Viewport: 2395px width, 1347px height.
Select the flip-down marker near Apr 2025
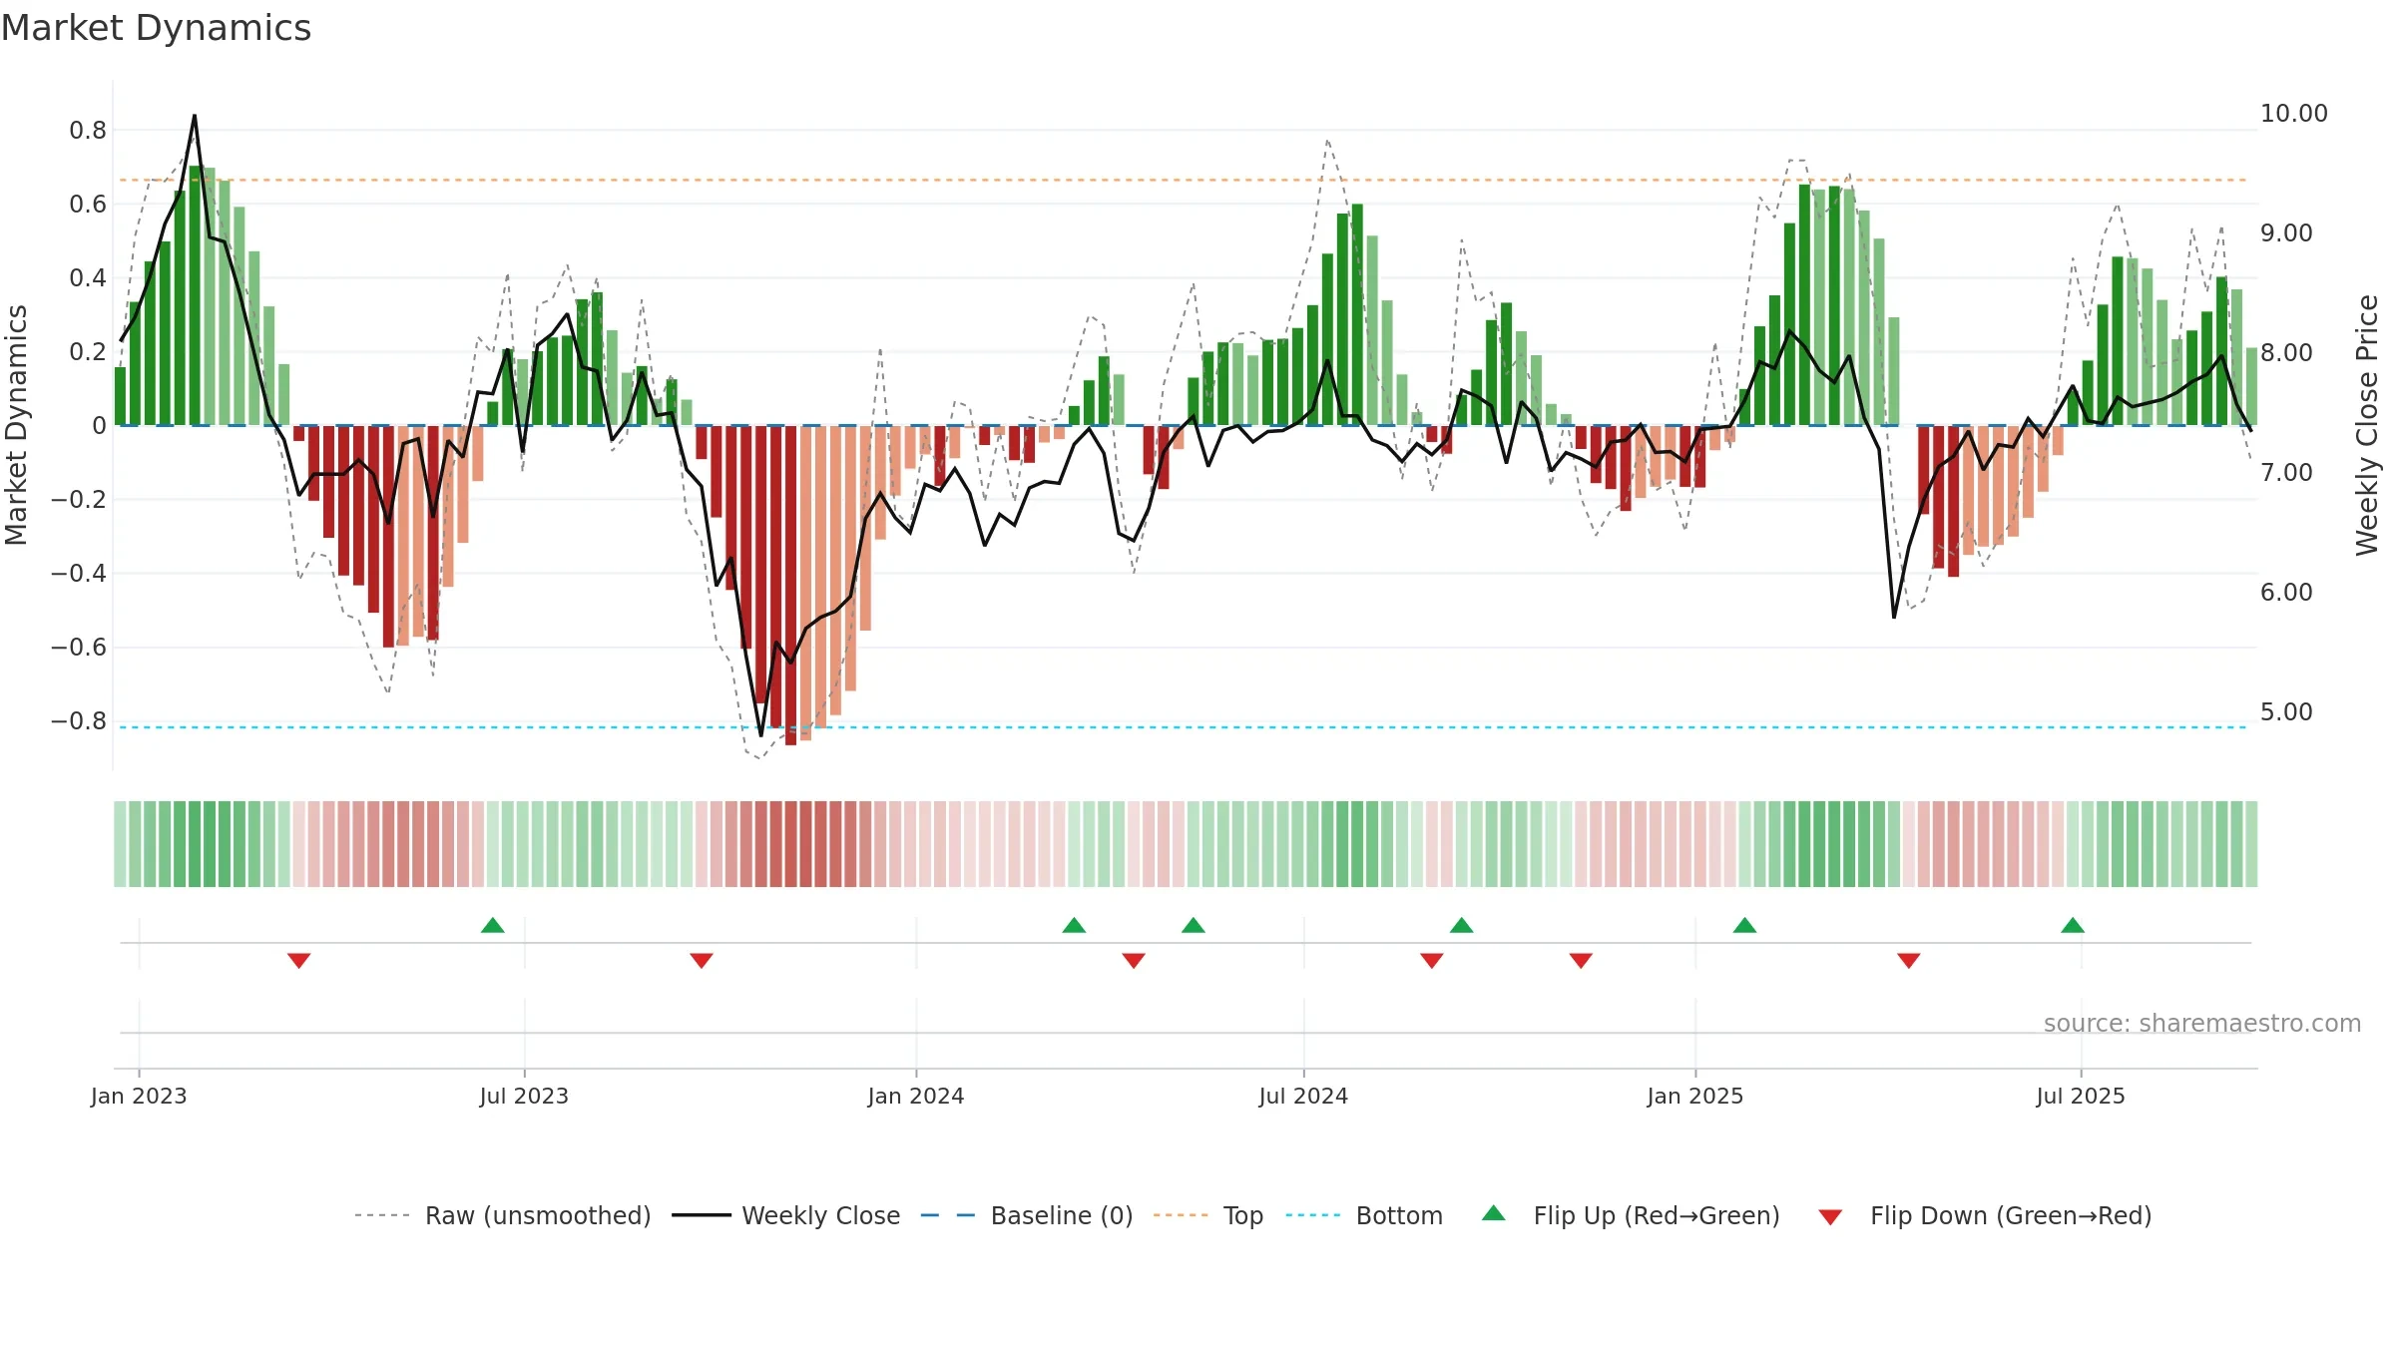[1909, 960]
